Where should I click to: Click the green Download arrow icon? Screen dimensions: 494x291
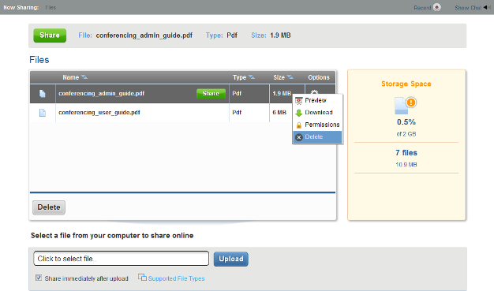tap(298, 113)
